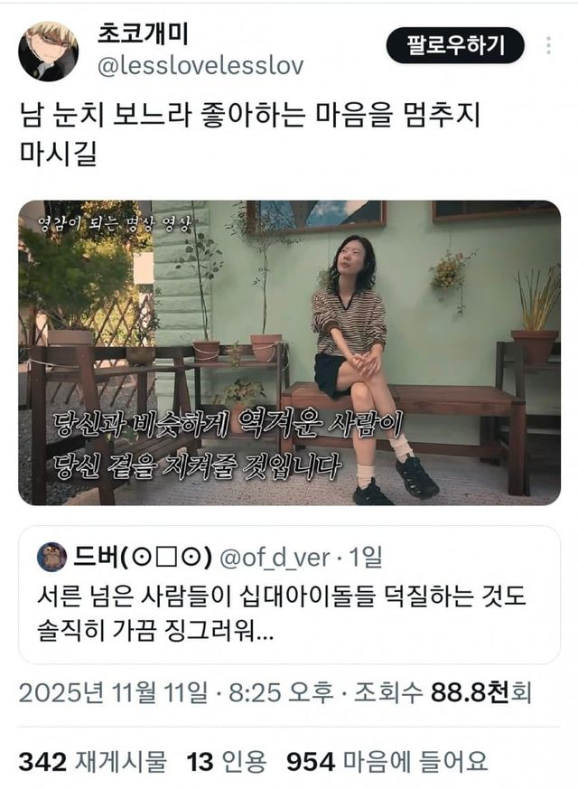Click the quoted tweet's 1일 timestamp

366,557
